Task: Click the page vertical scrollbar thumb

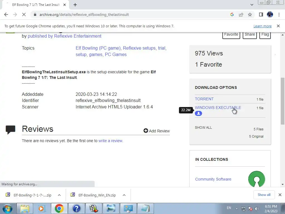Action: (x=282, y=101)
